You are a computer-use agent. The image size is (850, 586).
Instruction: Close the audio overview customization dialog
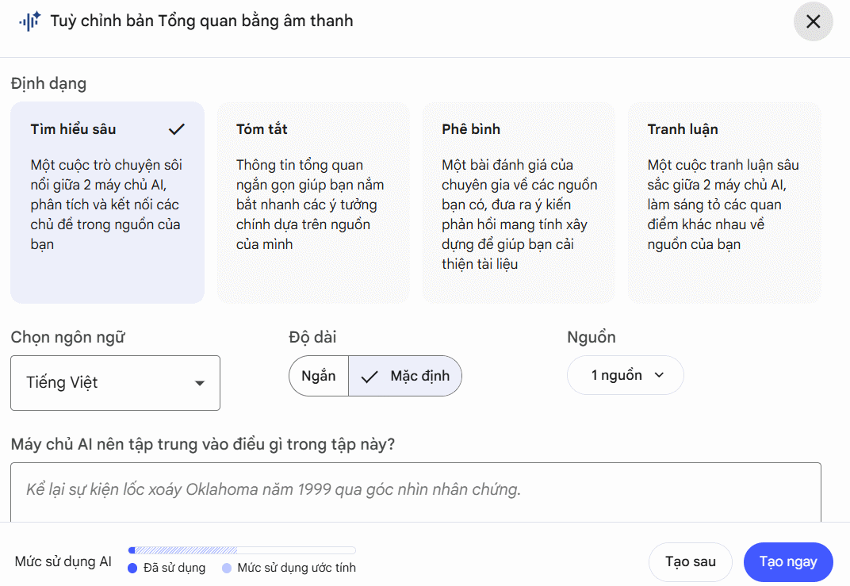(x=814, y=21)
